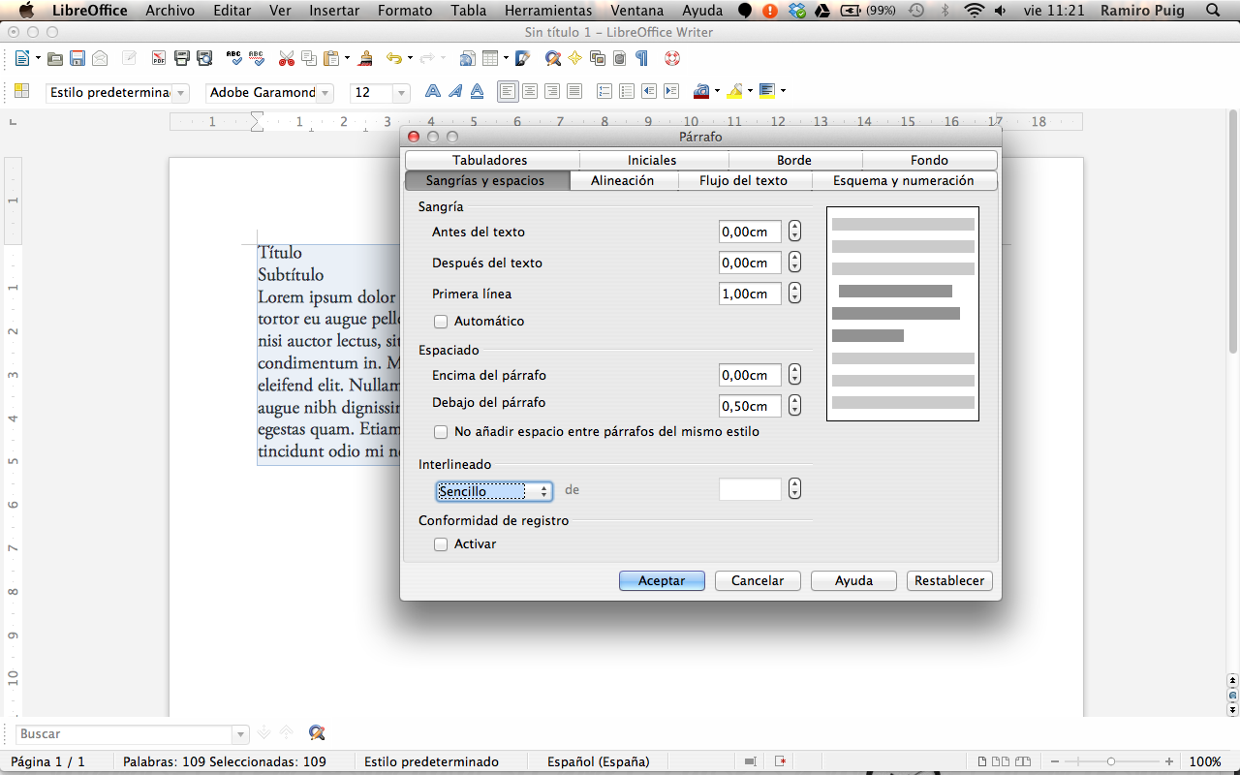Activate Conformidad de registro
Image resolution: width=1240 pixels, height=775 pixels.
tap(441, 543)
